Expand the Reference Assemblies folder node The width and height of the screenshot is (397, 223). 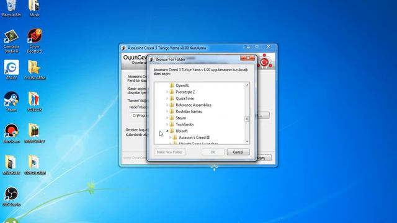(x=167, y=105)
